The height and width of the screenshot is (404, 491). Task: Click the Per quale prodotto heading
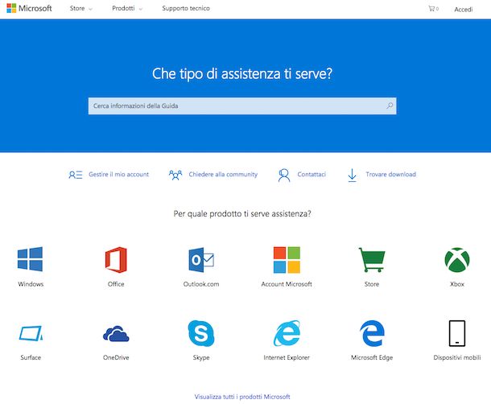(x=242, y=214)
